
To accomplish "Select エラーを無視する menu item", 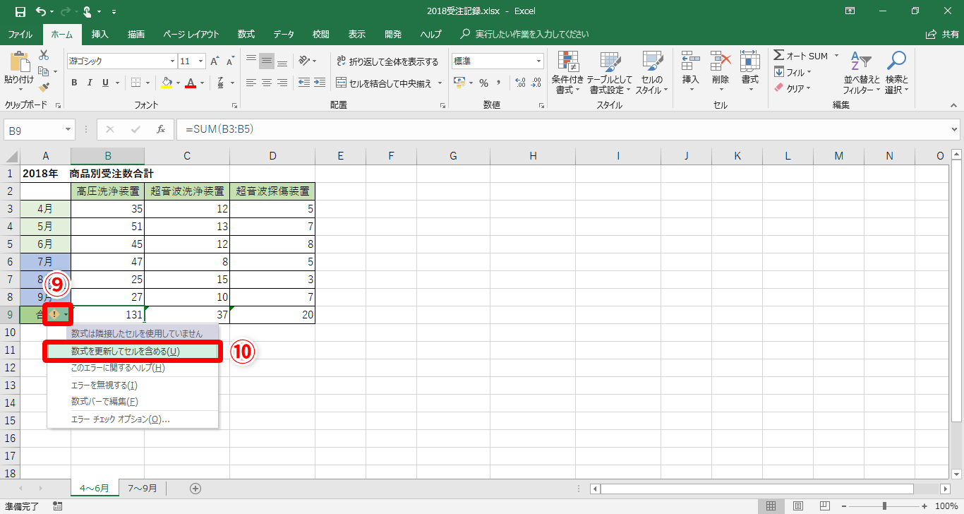I will click(133, 385).
